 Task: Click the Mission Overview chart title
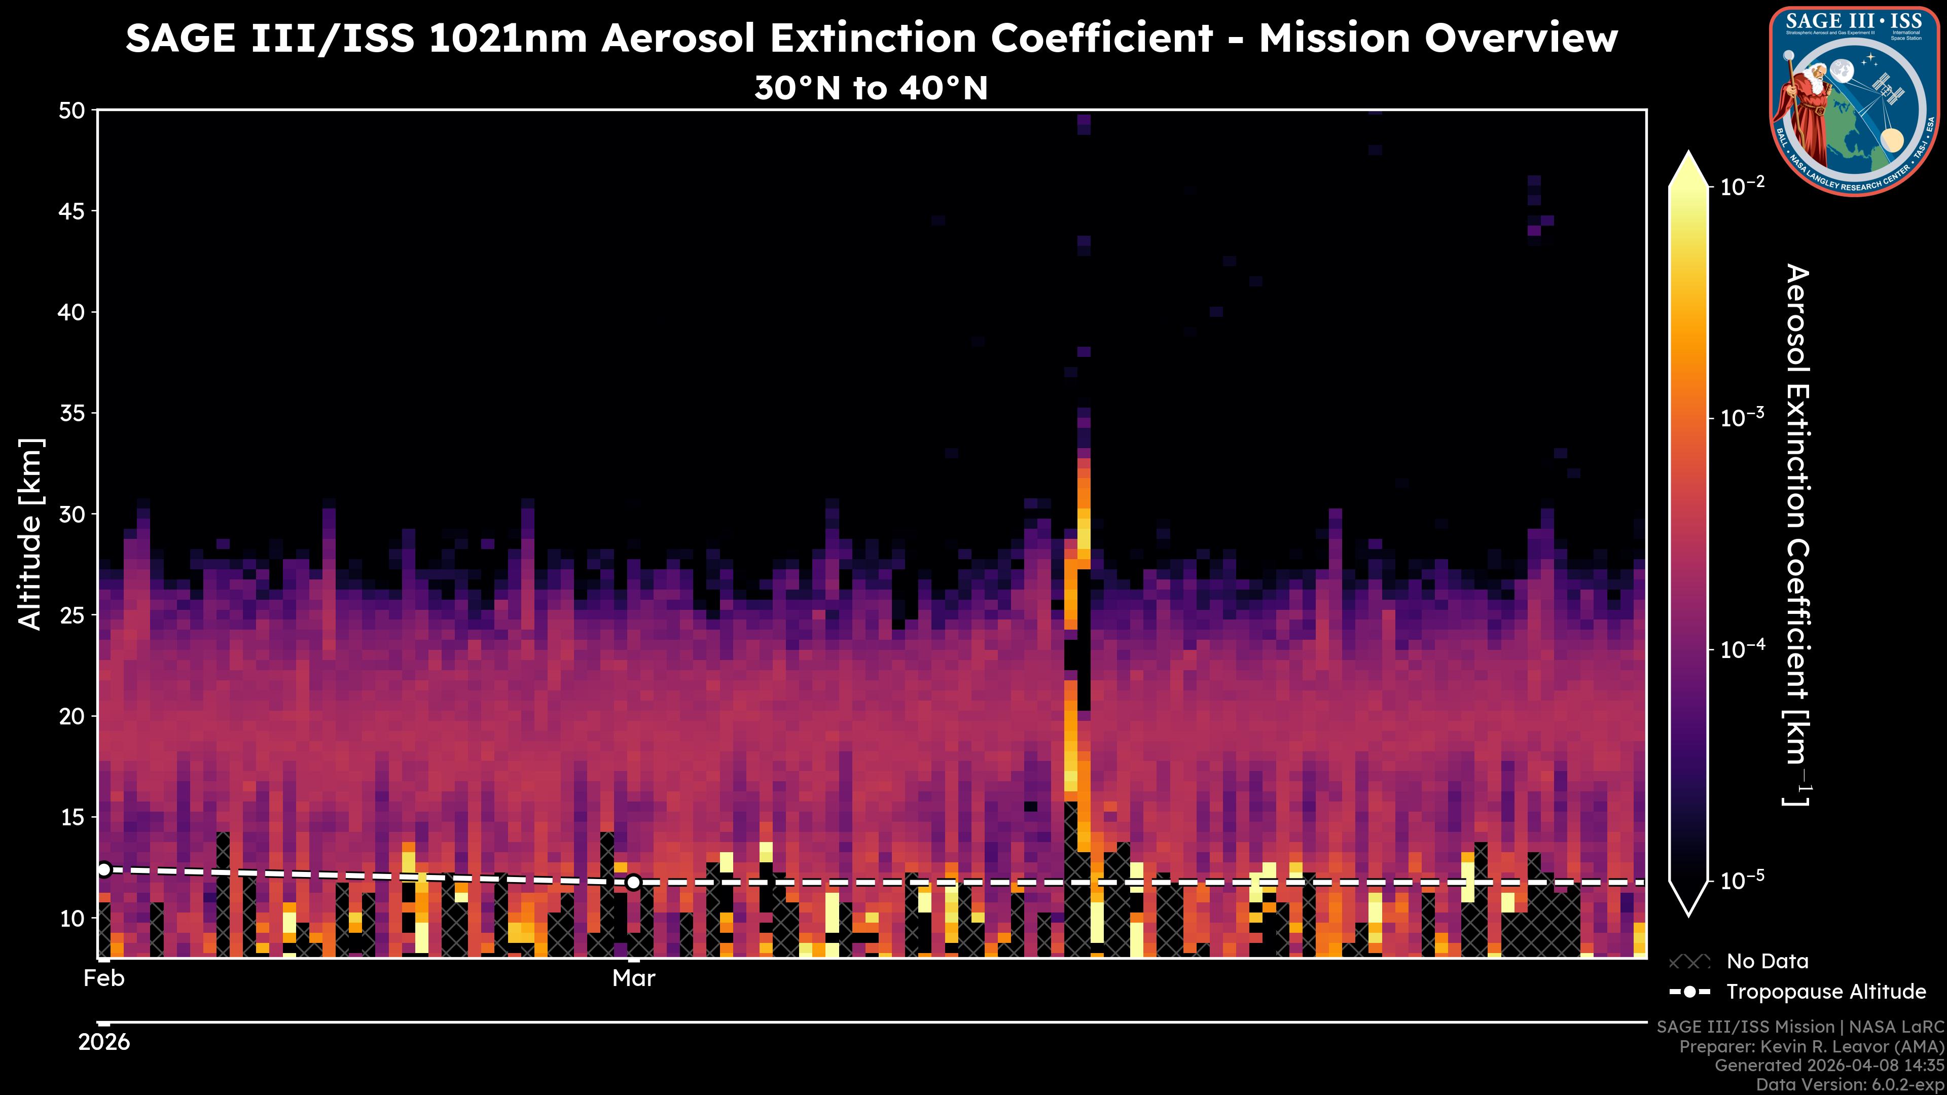(x=871, y=38)
